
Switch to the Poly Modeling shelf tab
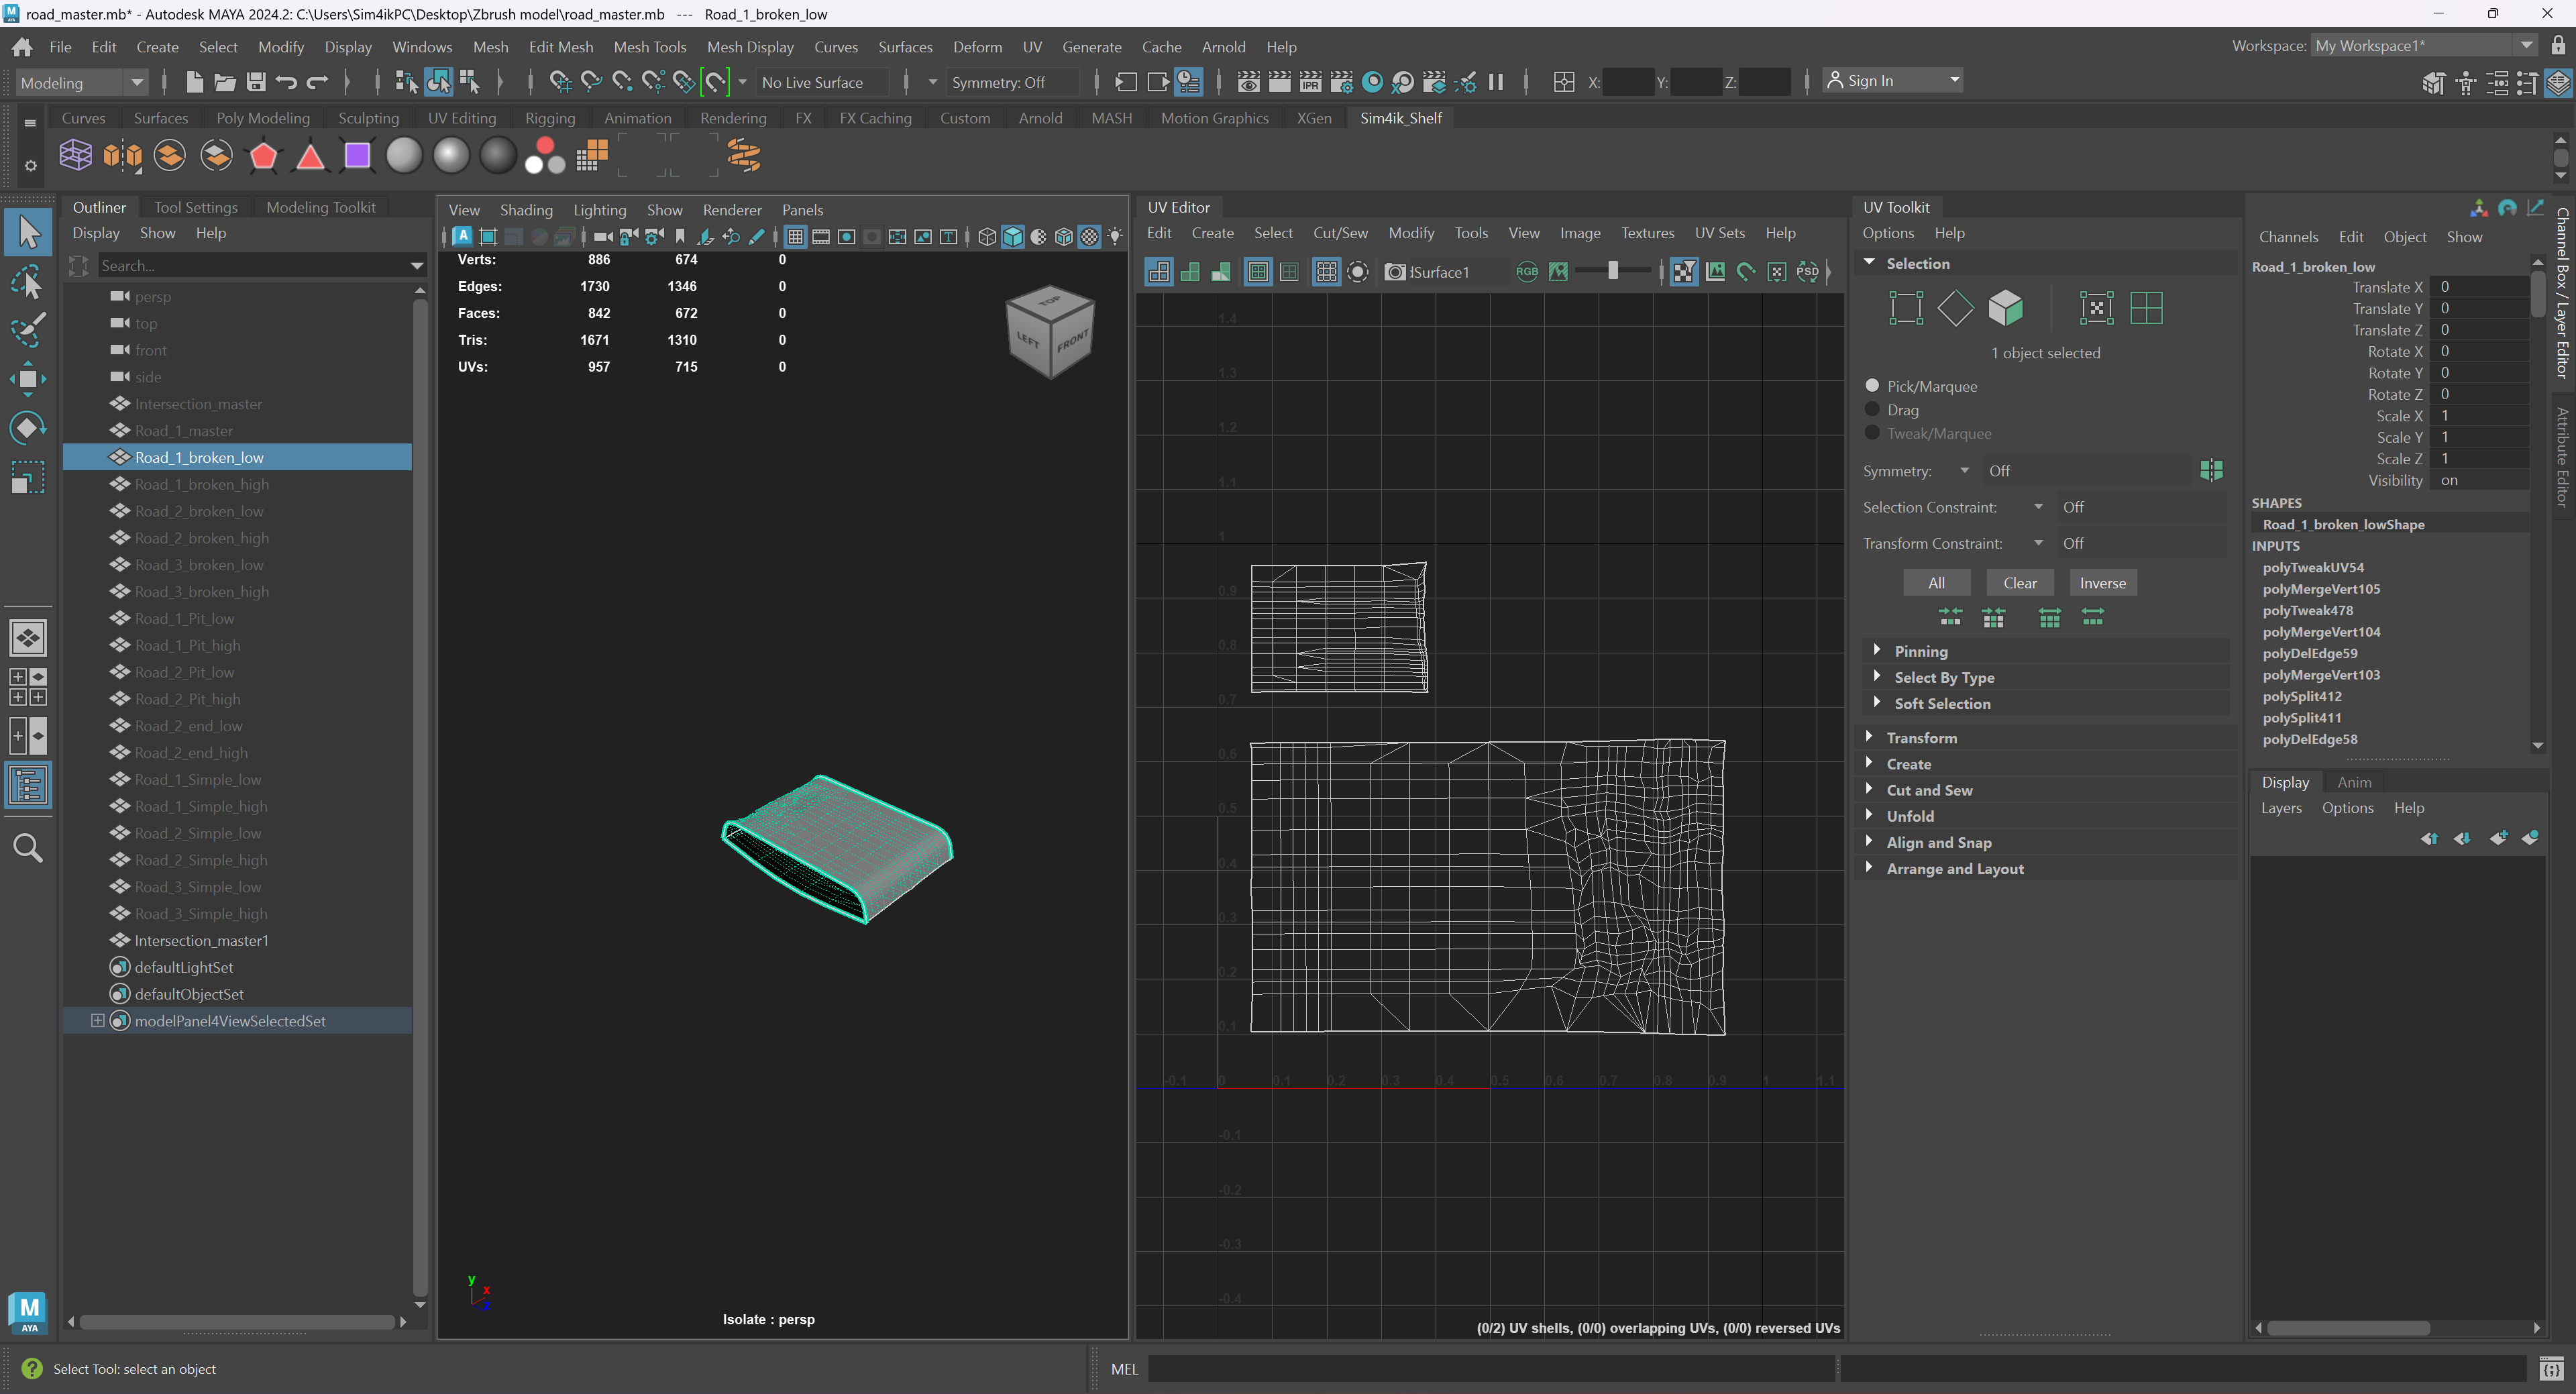coord(262,118)
